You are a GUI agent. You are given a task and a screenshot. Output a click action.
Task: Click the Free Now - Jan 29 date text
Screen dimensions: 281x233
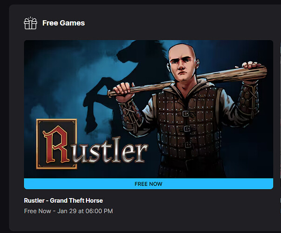(x=69, y=211)
